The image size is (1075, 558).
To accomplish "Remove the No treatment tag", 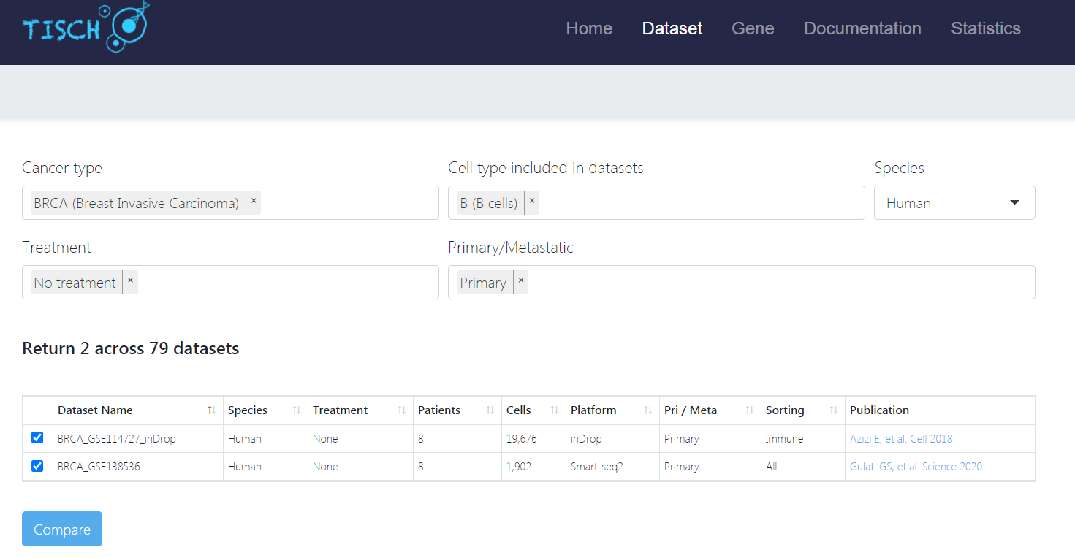I will [x=130, y=282].
